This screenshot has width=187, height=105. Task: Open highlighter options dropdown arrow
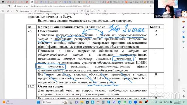(11, 11)
